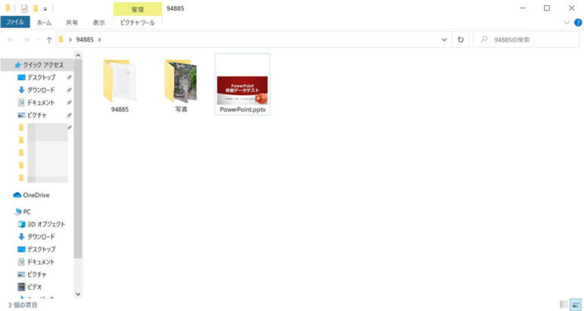Switch to the 表示 tab

[99, 23]
